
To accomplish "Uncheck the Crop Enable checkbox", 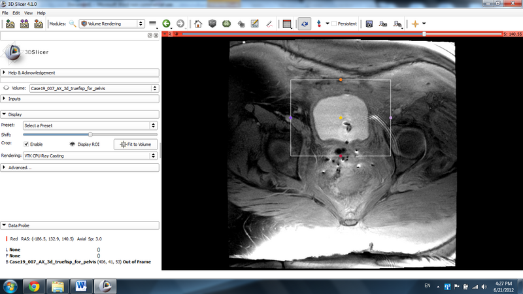I will pos(26,144).
